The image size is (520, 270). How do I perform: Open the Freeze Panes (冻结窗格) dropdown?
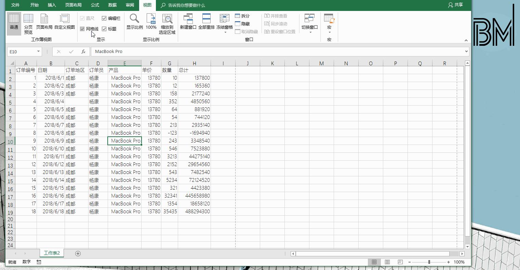[225, 24]
